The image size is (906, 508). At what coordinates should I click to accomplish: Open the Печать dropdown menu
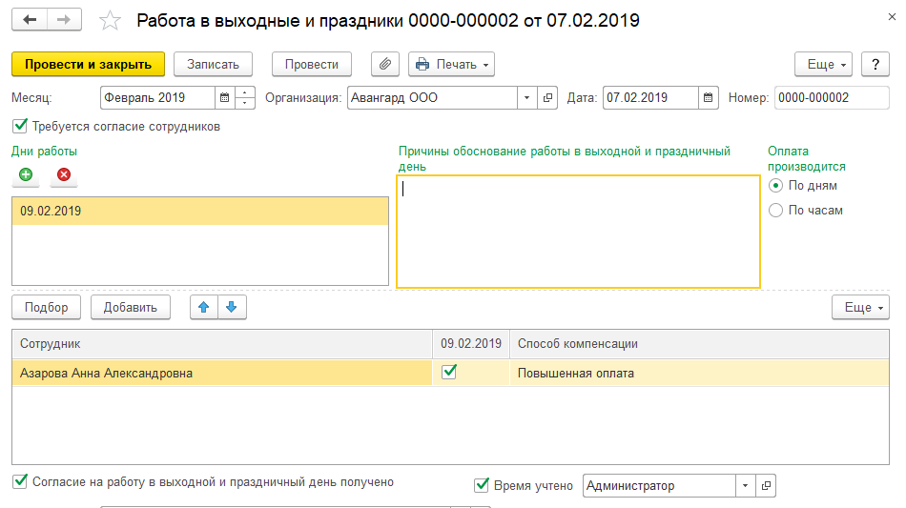(451, 64)
